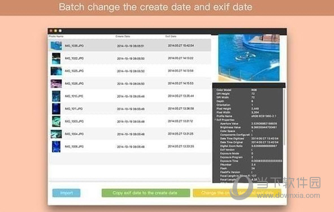Select the IMG_1025.JPG thumbnail
The image size is (334, 212).
57,71
